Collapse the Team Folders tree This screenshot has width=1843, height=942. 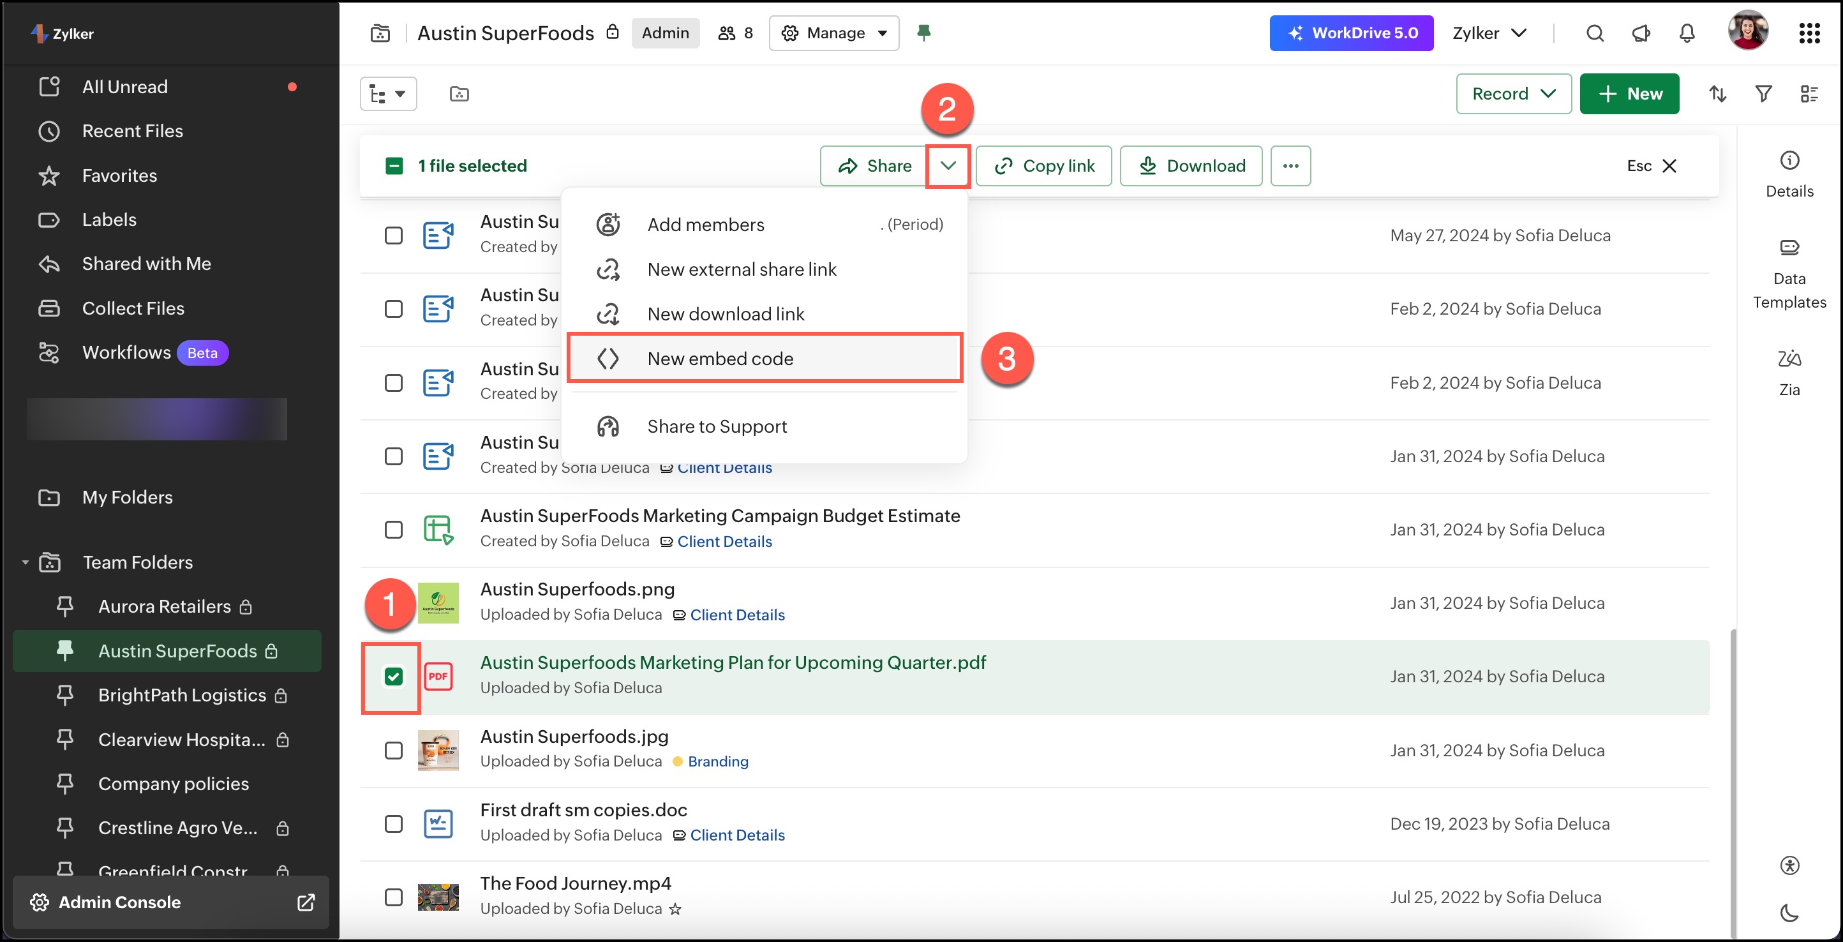25,562
